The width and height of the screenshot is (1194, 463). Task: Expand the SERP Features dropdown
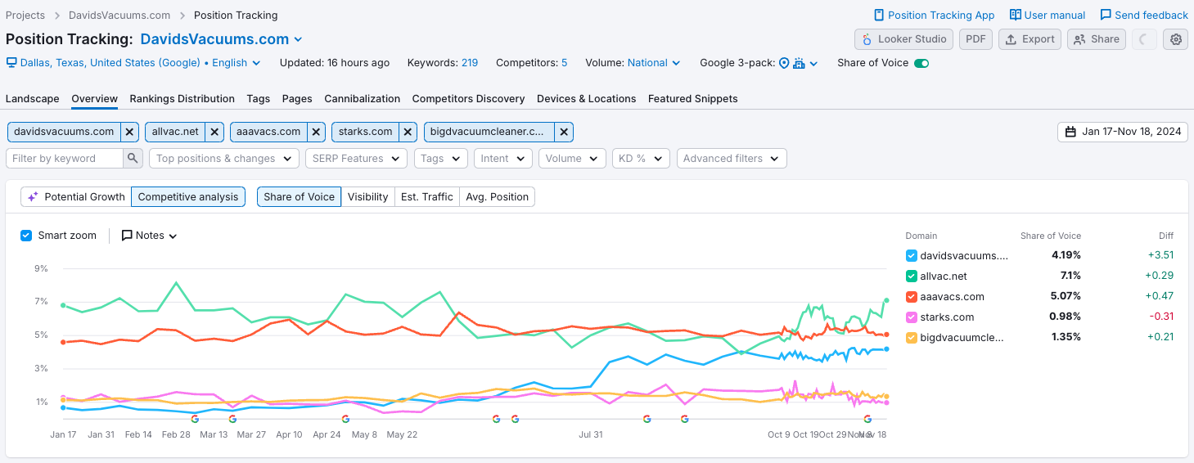[x=356, y=159]
